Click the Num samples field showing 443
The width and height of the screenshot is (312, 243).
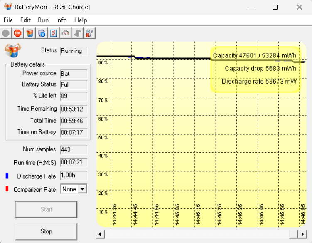tap(74, 150)
